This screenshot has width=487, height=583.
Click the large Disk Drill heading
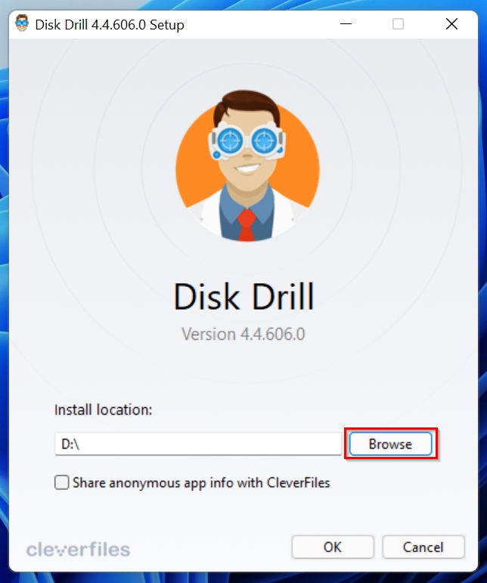pyautogui.click(x=243, y=296)
